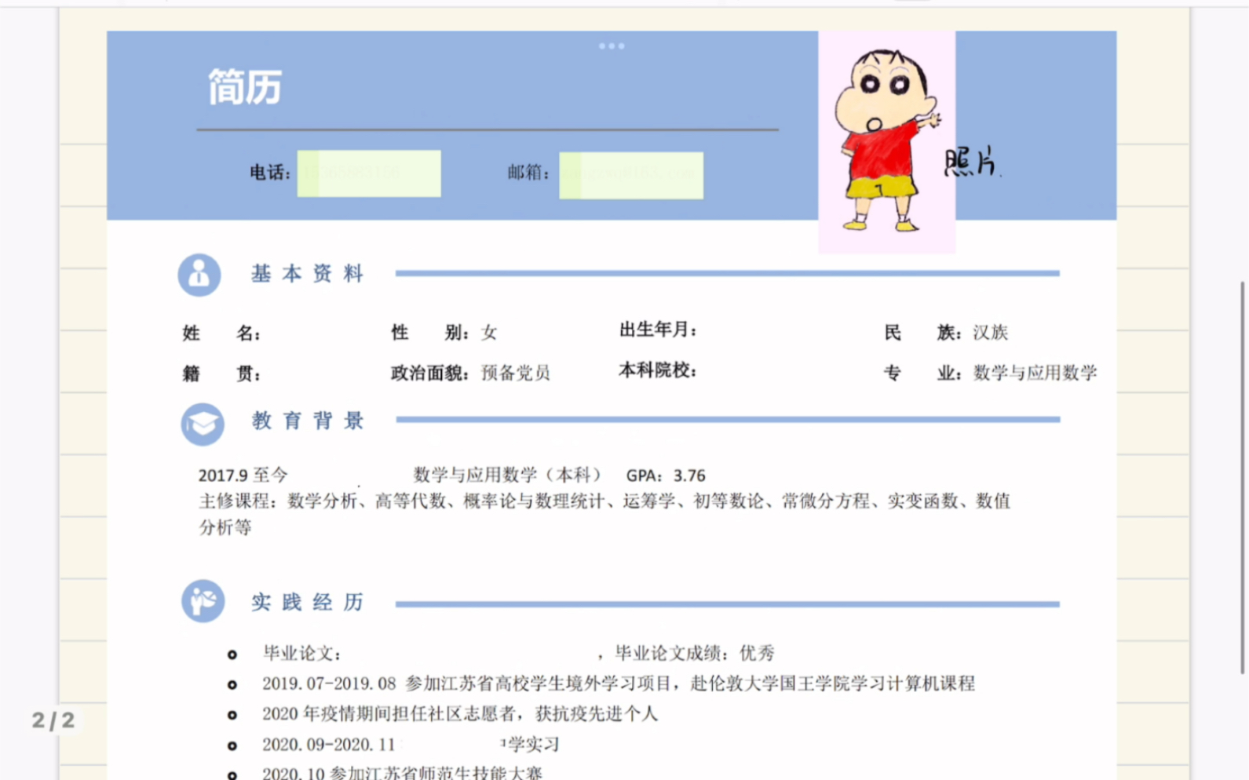The height and width of the screenshot is (780, 1249).
Task: Click the 简历 title text
Action: pyautogui.click(x=245, y=87)
